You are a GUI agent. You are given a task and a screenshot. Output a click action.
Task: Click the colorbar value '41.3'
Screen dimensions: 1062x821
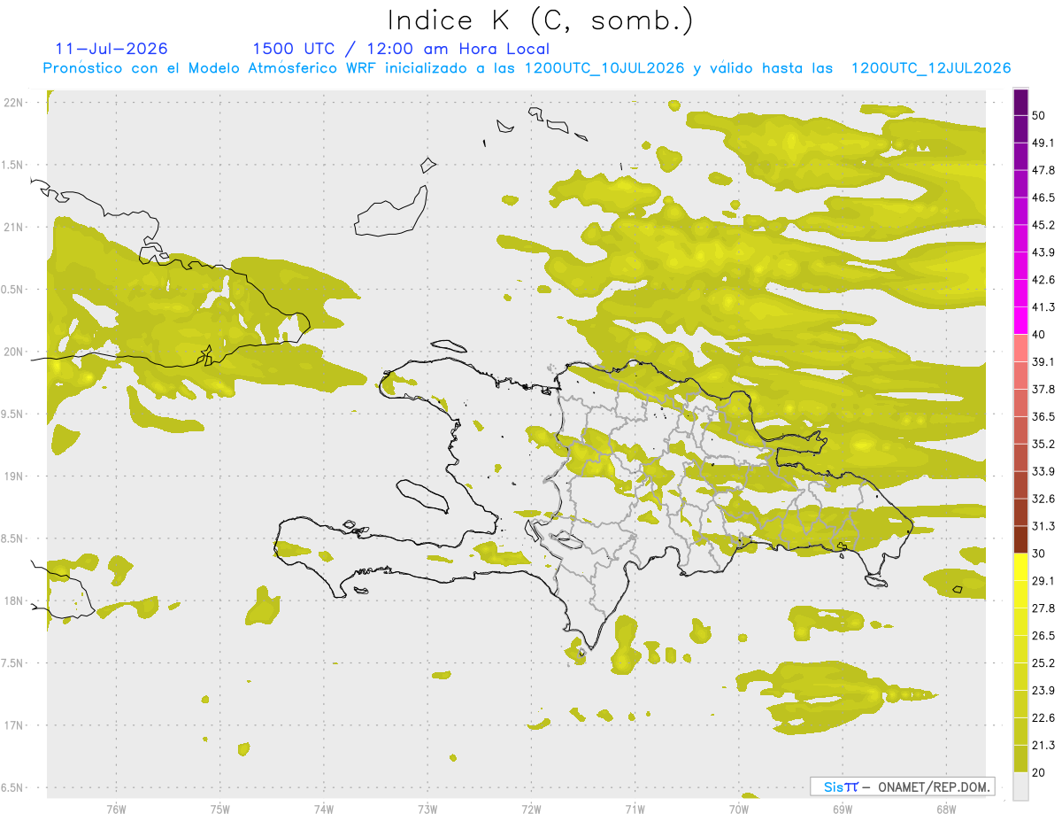point(1043,307)
